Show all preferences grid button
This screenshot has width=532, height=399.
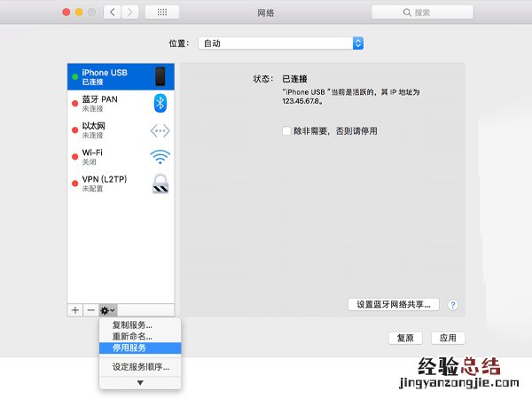(162, 12)
